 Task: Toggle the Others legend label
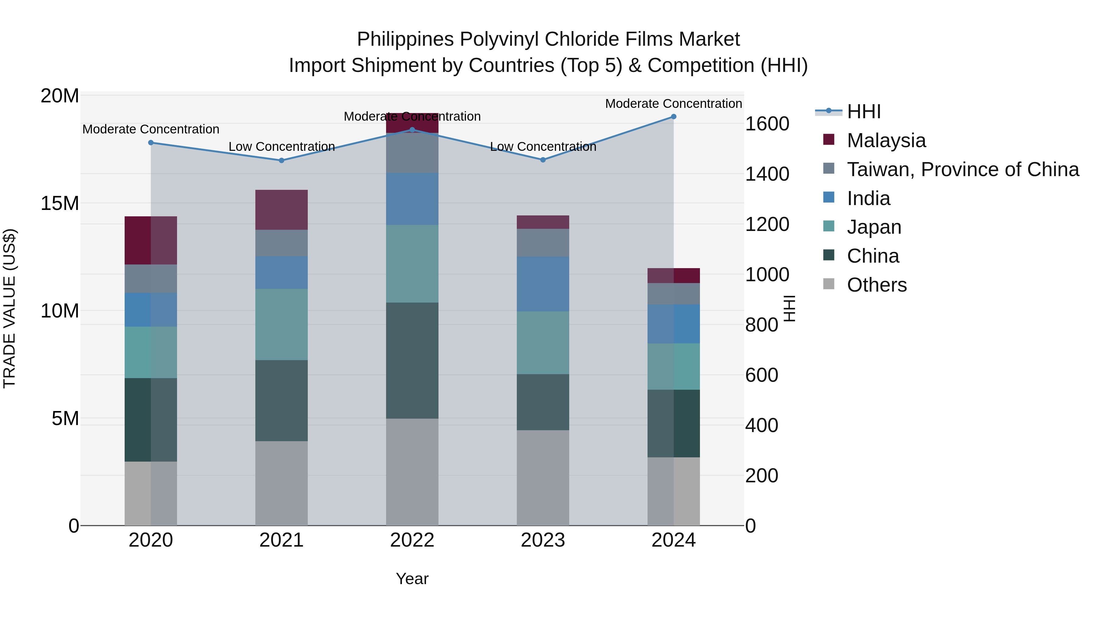pyautogui.click(x=877, y=285)
